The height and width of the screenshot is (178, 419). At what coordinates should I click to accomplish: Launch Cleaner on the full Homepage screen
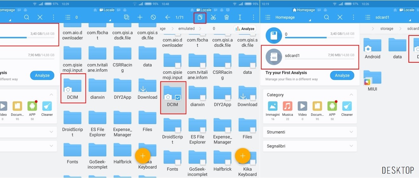(x=347, y=106)
